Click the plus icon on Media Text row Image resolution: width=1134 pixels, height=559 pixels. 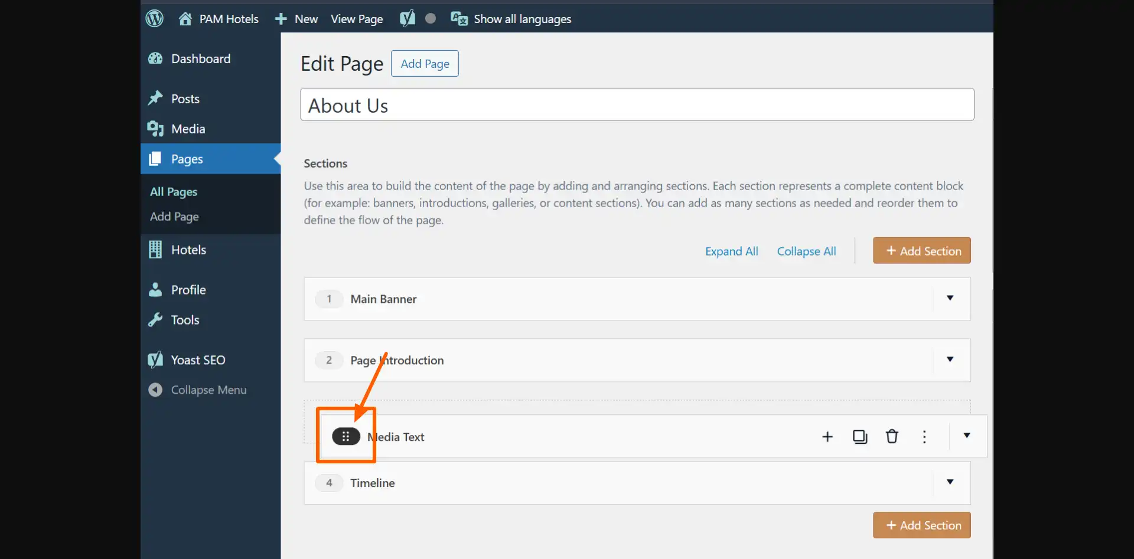[x=827, y=436]
